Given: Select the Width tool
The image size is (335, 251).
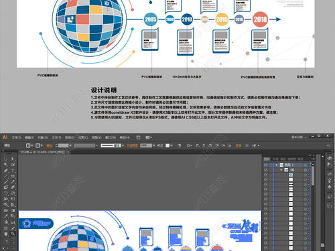Looking at the screenshot, I should (5, 199).
